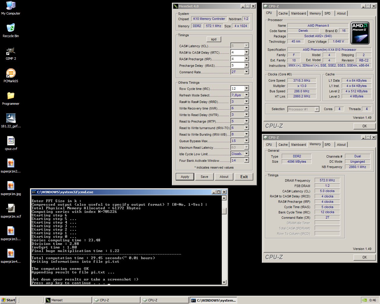Open the Write to Read Delay (tWTR) dropdown
This screenshot has height=304, width=380.
pos(246,115)
